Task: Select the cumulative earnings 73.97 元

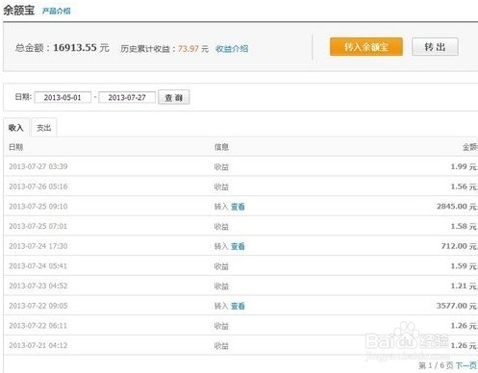Action: point(193,49)
